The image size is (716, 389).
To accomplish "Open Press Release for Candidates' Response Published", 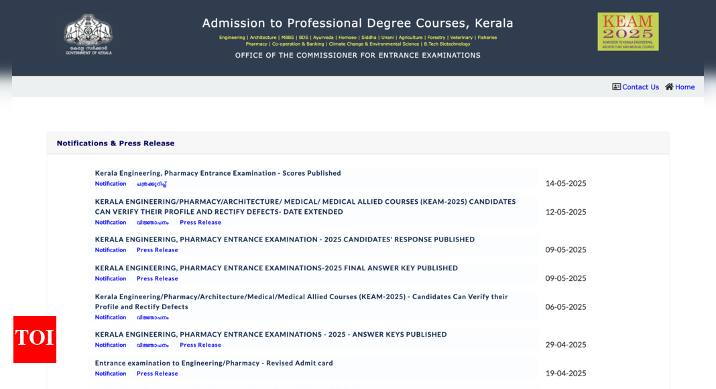I will coord(158,250).
